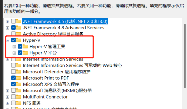
Task: Select folder icon beside MultiPoint Connector
Action: click(19, 97)
